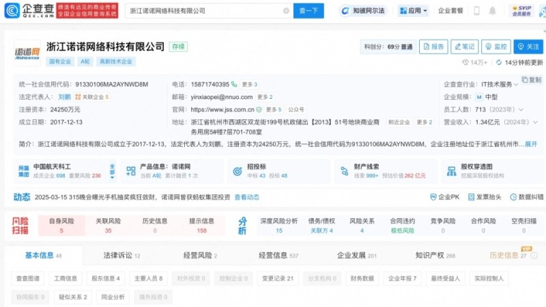Viewport: 546px width, 307px height.
Task: Open 风险关系 4
Action: pos(362,226)
